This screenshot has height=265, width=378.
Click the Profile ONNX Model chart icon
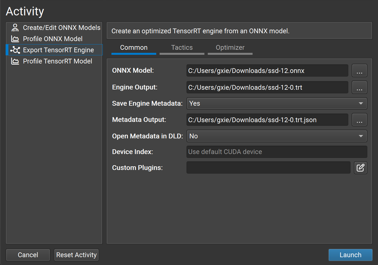coord(15,39)
